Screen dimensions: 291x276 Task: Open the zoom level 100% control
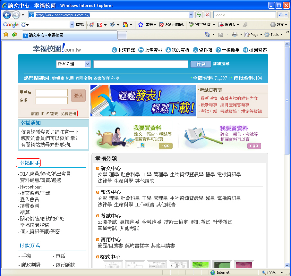272,273
